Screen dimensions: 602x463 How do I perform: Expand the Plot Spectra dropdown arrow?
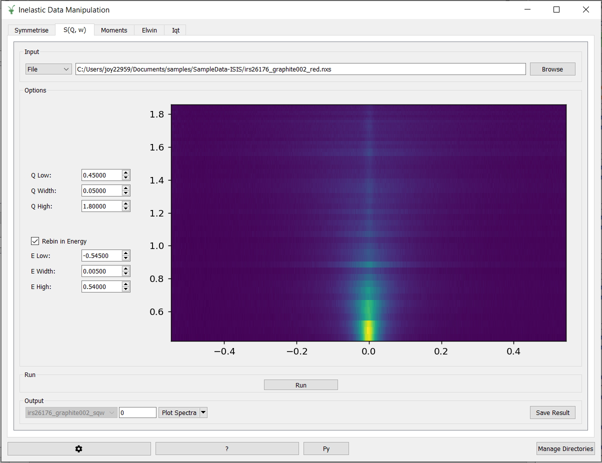click(203, 412)
